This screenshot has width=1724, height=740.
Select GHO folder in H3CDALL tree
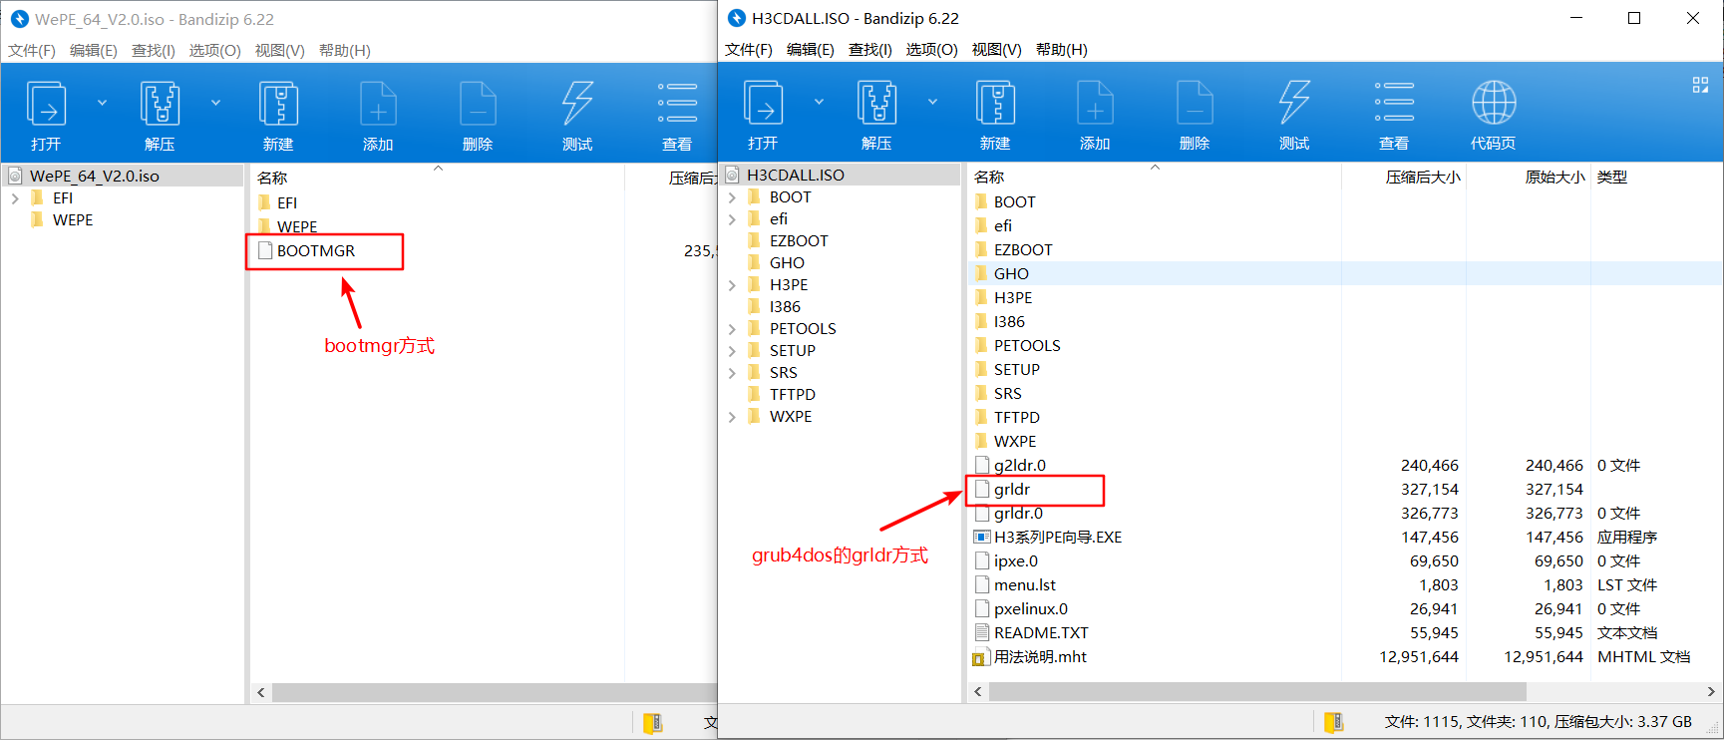pos(787,263)
